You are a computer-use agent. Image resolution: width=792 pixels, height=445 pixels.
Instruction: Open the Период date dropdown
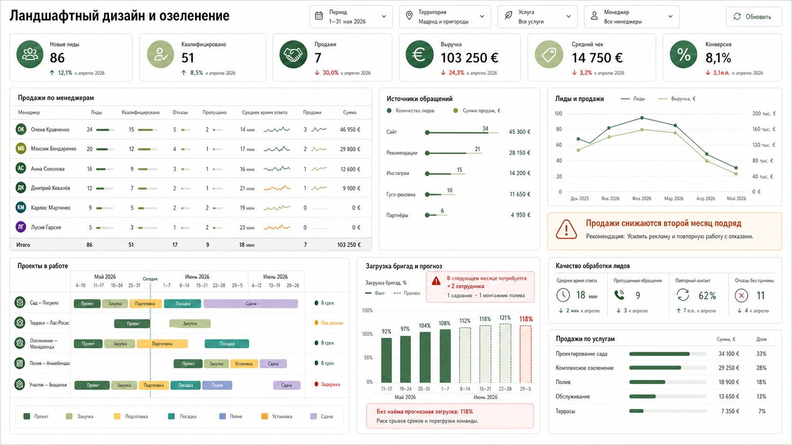351,17
